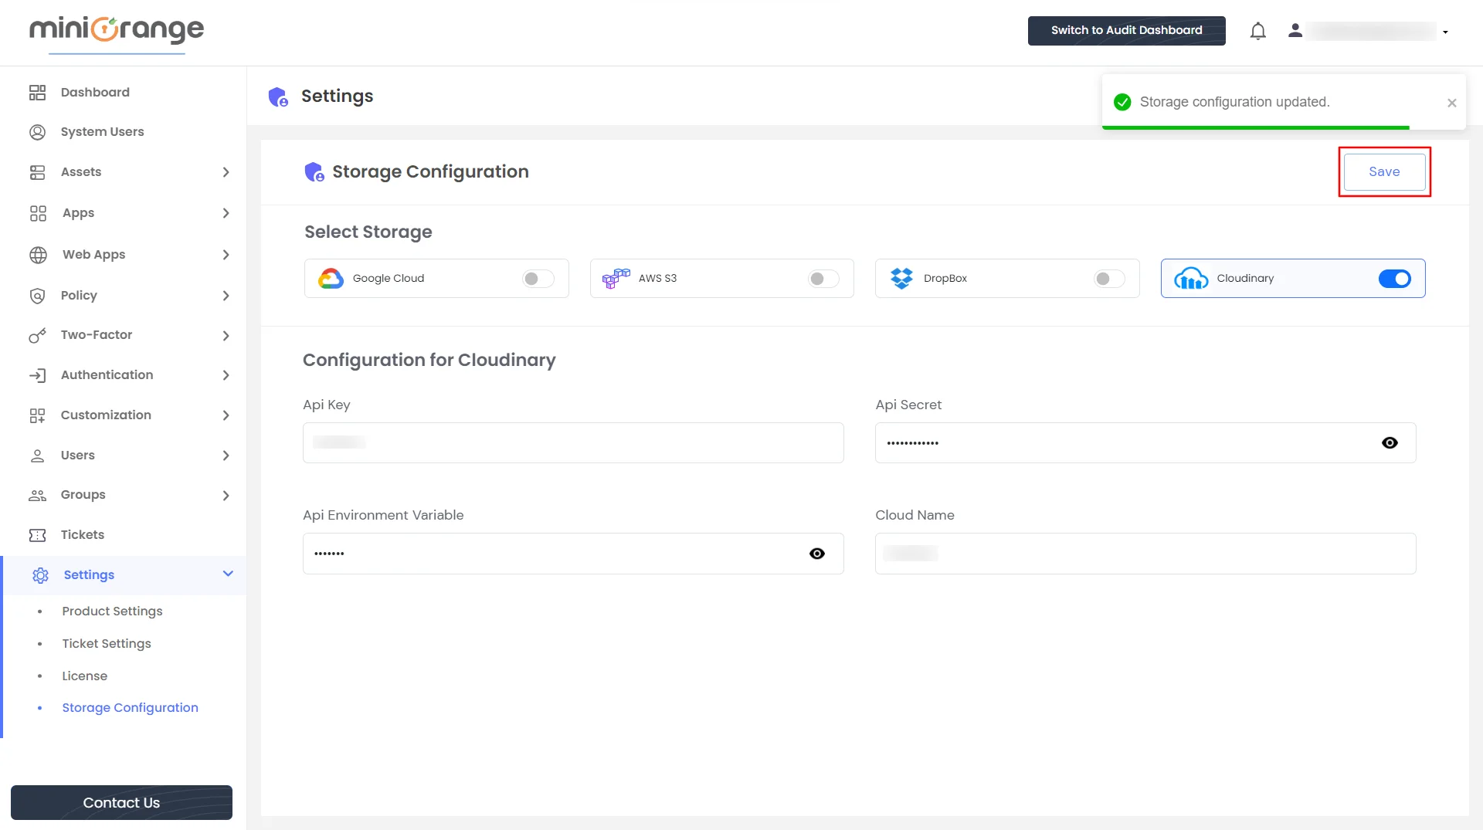Click the Google Cloud logo icon
Screen dimensions: 1483x830
coord(331,279)
